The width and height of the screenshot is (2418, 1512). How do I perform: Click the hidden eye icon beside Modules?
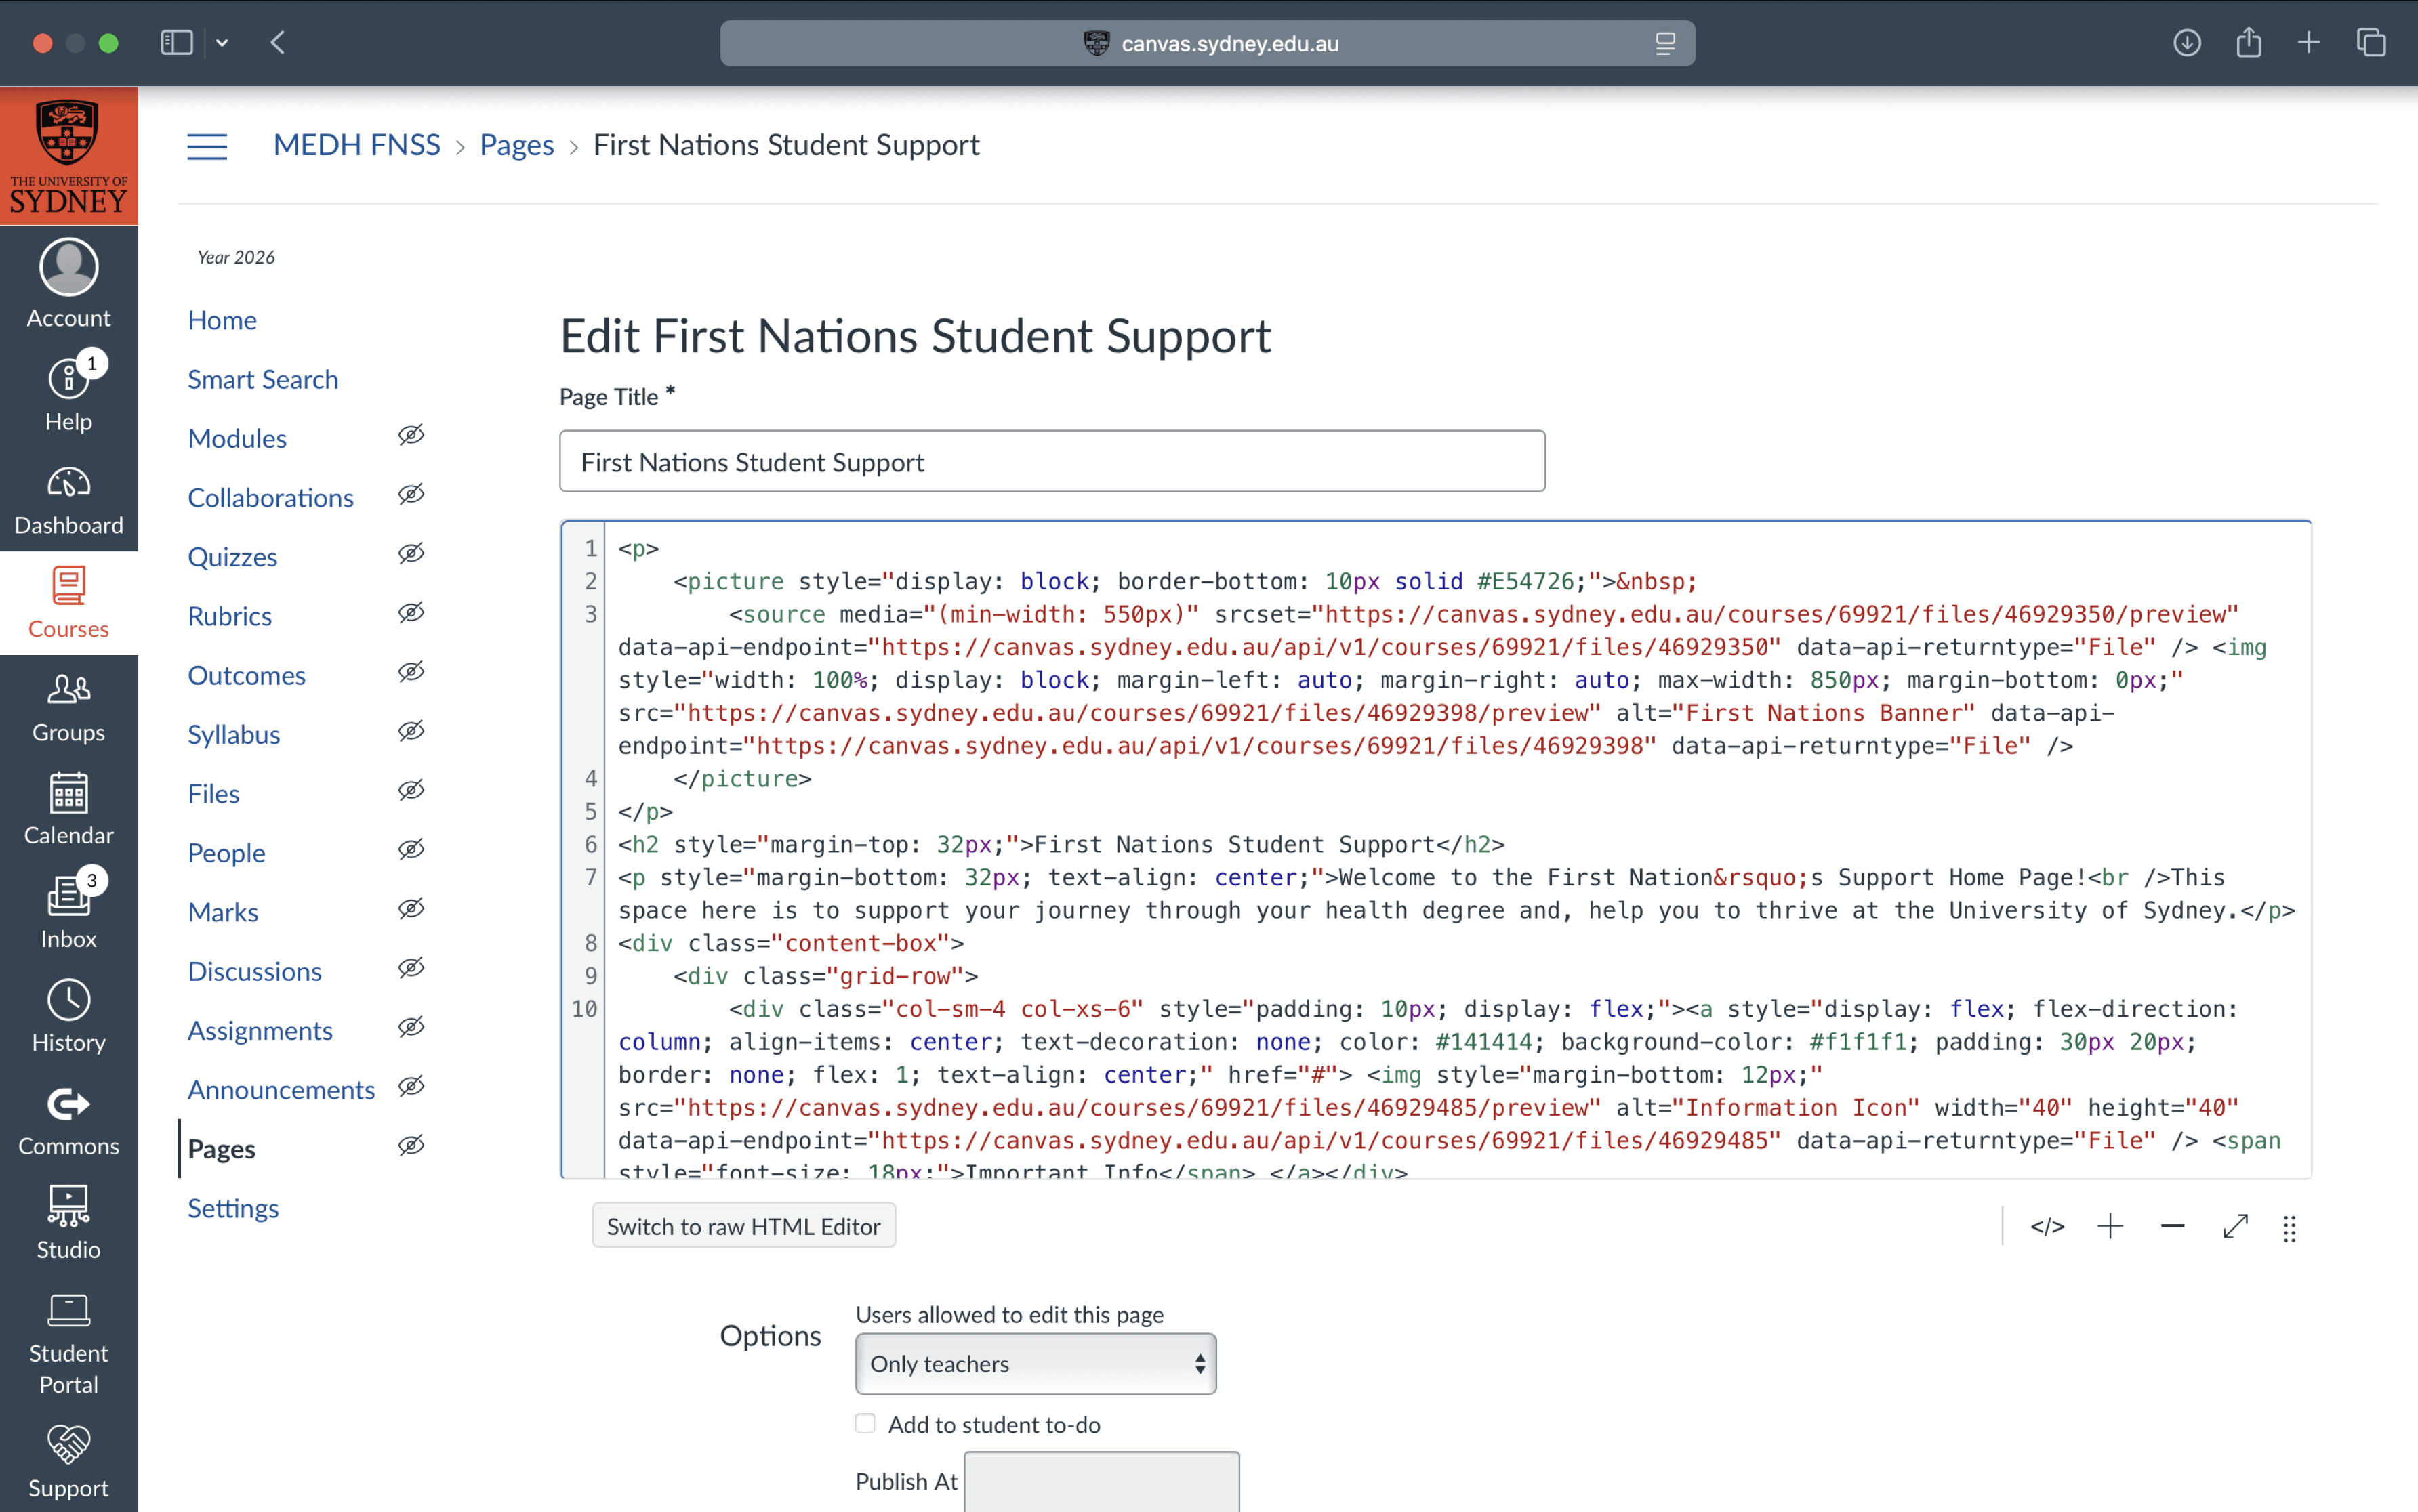[411, 436]
